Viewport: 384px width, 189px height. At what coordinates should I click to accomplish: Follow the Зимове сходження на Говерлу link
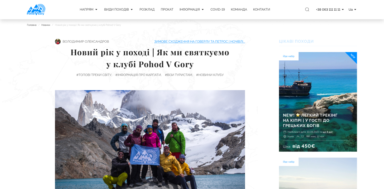[199, 42]
